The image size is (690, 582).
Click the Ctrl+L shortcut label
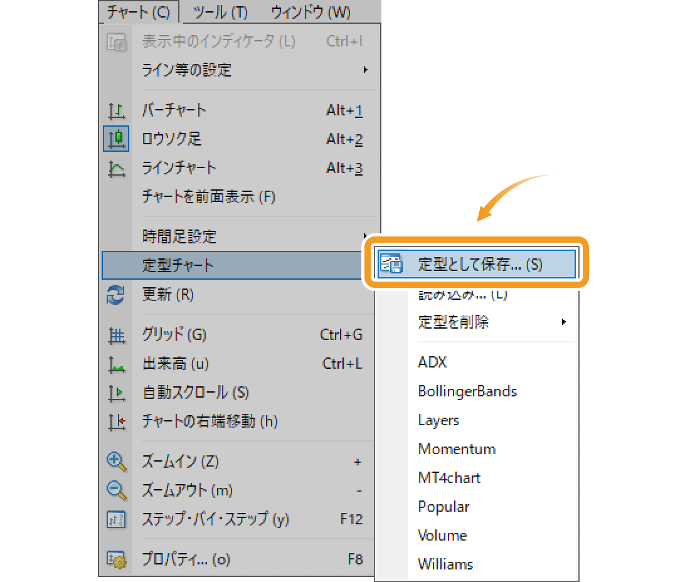pos(342,364)
